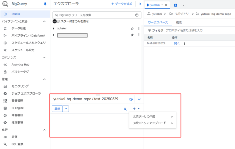235x149 pixels.
Task: Toggle スター付きのみを表示 switch
Action: (x=56, y=21)
